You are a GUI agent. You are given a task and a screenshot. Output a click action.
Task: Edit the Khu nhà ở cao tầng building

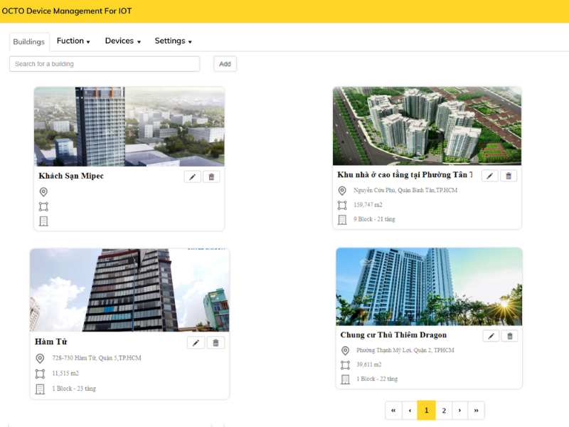click(x=489, y=176)
